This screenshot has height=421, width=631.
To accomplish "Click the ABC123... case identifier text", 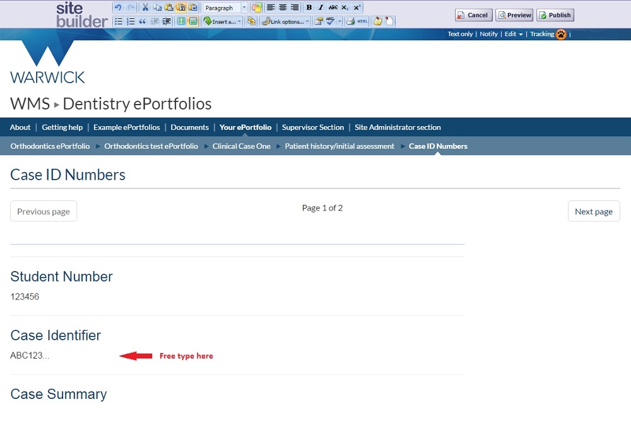I will click(30, 355).
